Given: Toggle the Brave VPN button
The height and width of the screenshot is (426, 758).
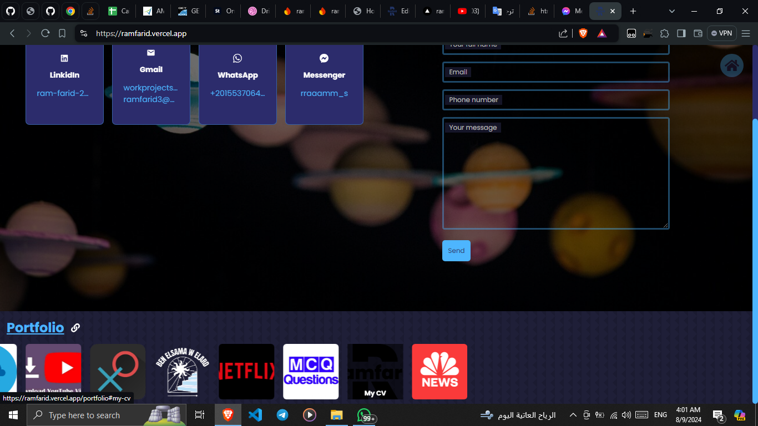Looking at the screenshot, I should (721, 33).
